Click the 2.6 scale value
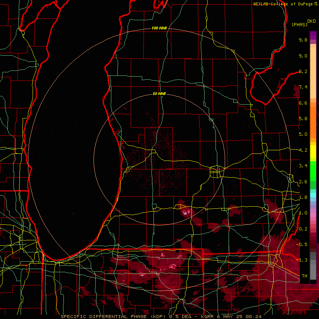Viewport: 319px width, 319px height. click(303, 182)
